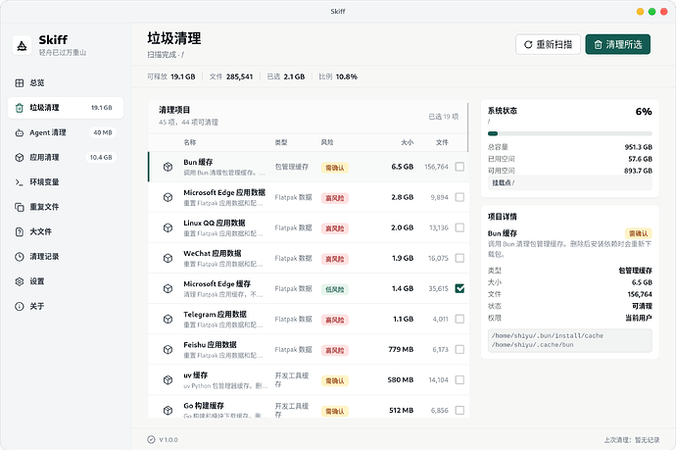Uncheck the Microsoft Edge 缓存 checkbox

pos(459,288)
